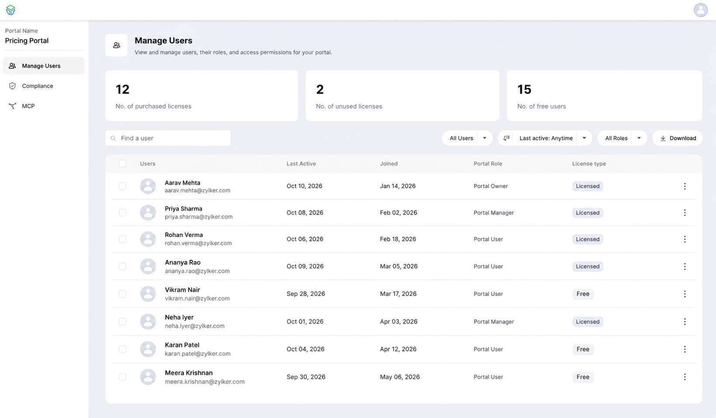This screenshot has width=716, height=418.
Task: Open the profile avatar in the top bar
Action: 701,10
